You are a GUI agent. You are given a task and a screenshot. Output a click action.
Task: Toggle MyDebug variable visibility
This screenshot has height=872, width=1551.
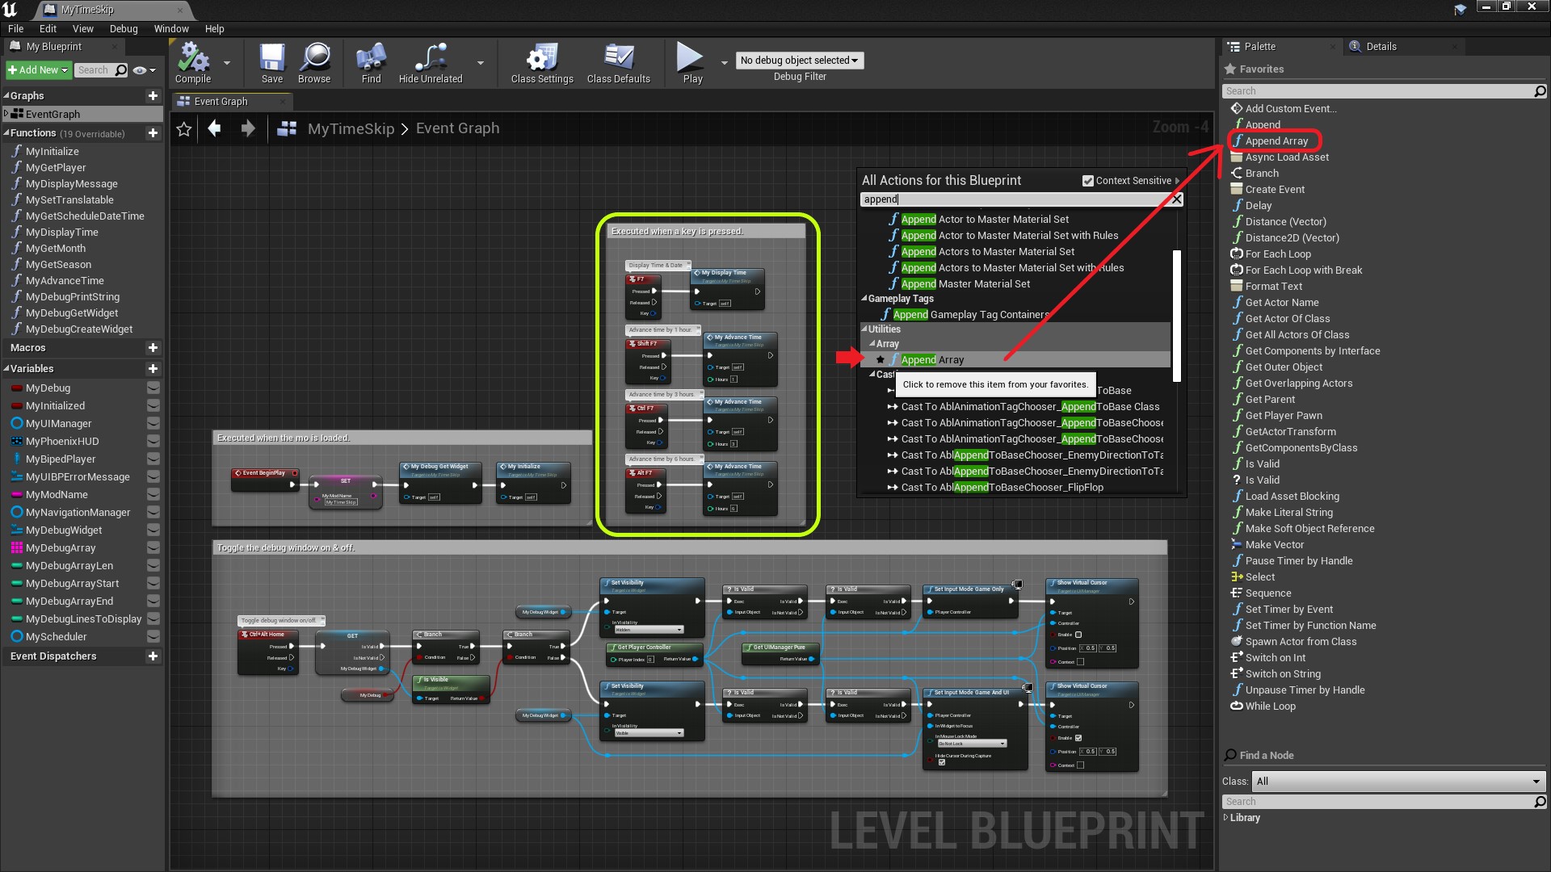click(153, 388)
